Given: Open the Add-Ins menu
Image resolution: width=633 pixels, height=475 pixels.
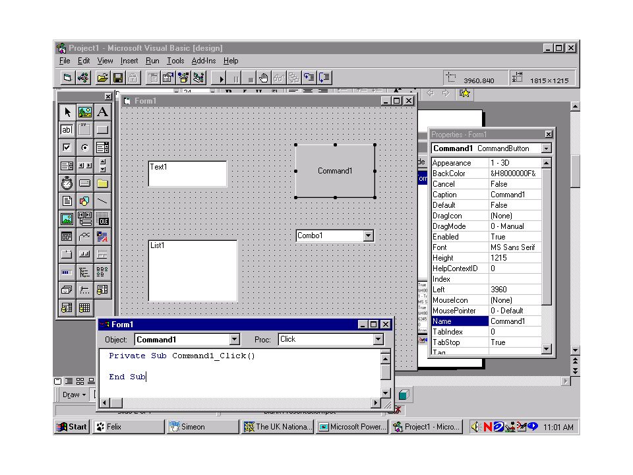Looking at the screenshot, I should (x=204, y=61).
